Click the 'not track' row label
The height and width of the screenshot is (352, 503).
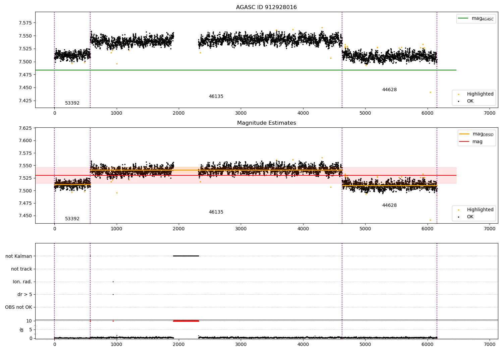21,269
